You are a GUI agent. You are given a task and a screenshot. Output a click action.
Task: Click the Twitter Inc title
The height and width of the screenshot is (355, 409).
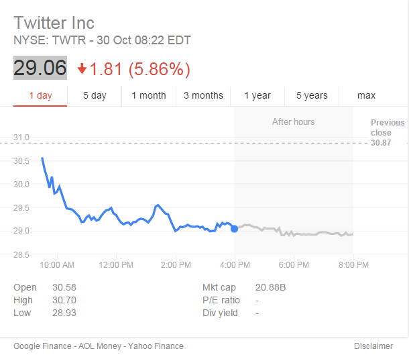(x=54, y=22)
